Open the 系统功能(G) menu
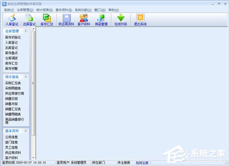The height and width of the screenshot is (166, 229). point(83,10)
